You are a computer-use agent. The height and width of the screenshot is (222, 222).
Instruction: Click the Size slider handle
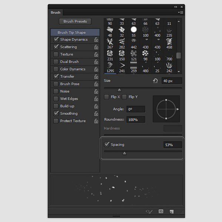coord(119,90)
